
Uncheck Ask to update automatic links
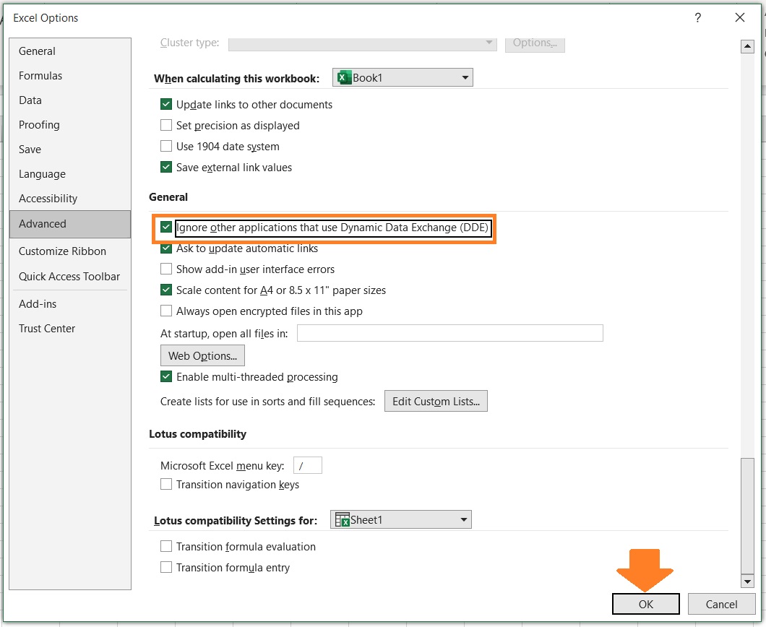click(x=166, y=248)
